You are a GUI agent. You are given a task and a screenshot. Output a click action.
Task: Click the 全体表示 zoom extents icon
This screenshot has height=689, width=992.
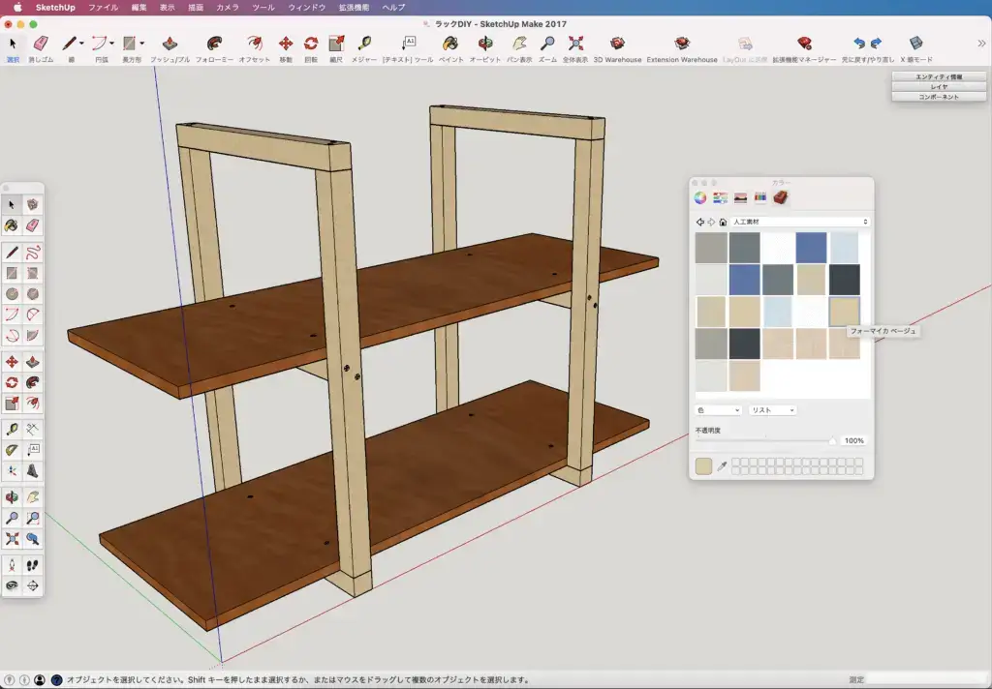coord(575,44)
